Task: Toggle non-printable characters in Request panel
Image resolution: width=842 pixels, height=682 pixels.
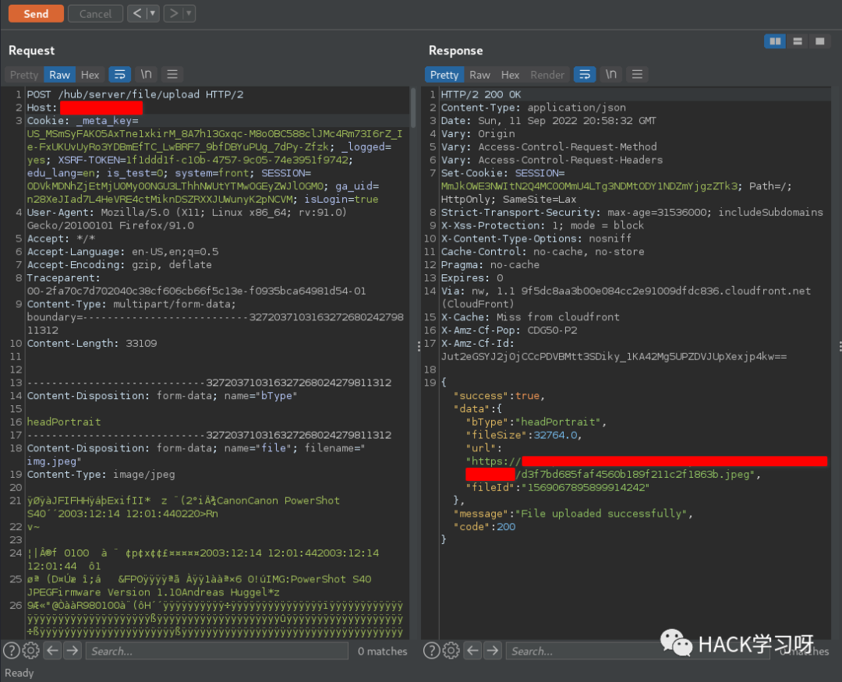Action: pyautogui.click(x=146, y=75)
